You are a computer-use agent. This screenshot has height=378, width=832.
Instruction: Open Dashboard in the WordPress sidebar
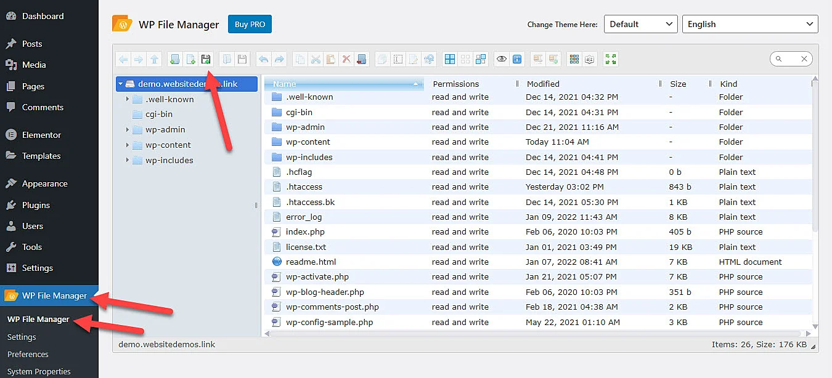43,16
